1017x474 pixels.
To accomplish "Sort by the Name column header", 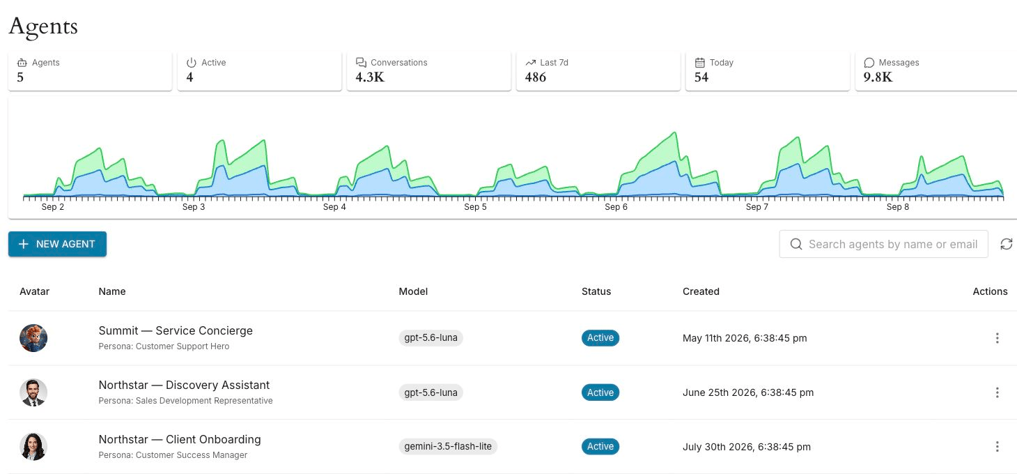I will [112, 291].
